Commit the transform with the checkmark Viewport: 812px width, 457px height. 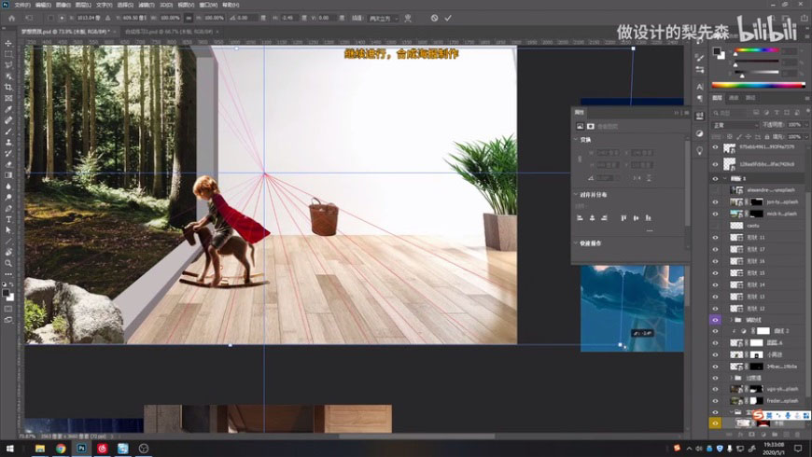448,18
